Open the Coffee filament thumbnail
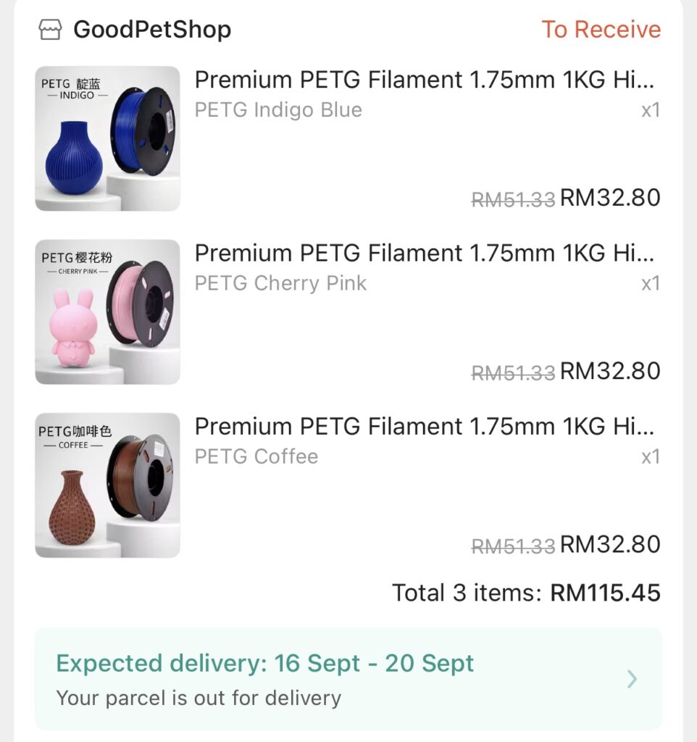The image size is (697, 742). click(107, 485)
